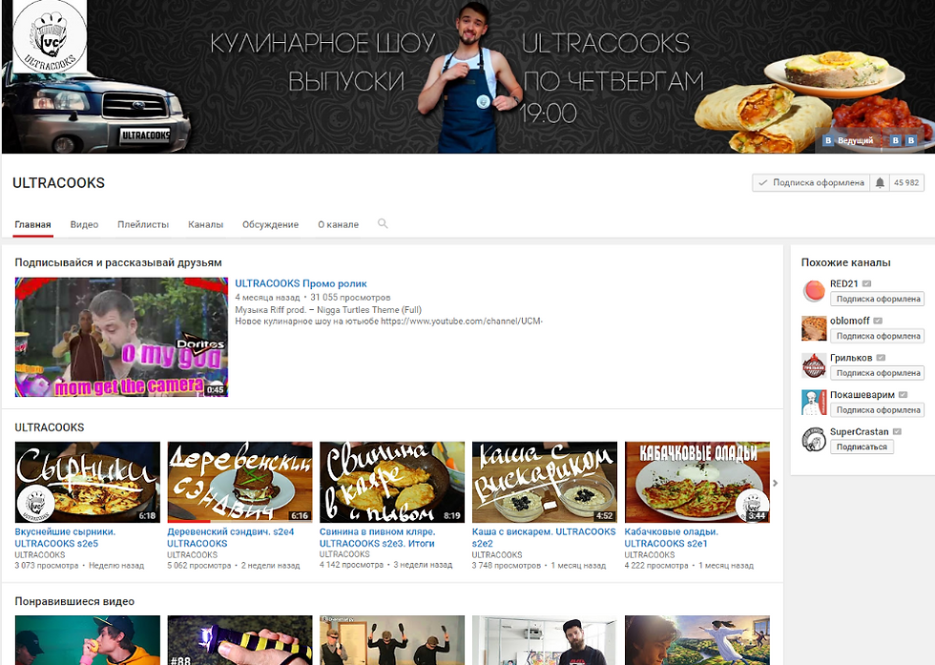The height and width of the screenshot is (665, 935).
Task: Open ULTRACOOKS Промо ролик title link
Action: point(301,284)
